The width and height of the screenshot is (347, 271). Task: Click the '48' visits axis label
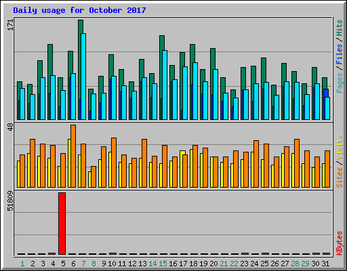click(x=10, y=127)
